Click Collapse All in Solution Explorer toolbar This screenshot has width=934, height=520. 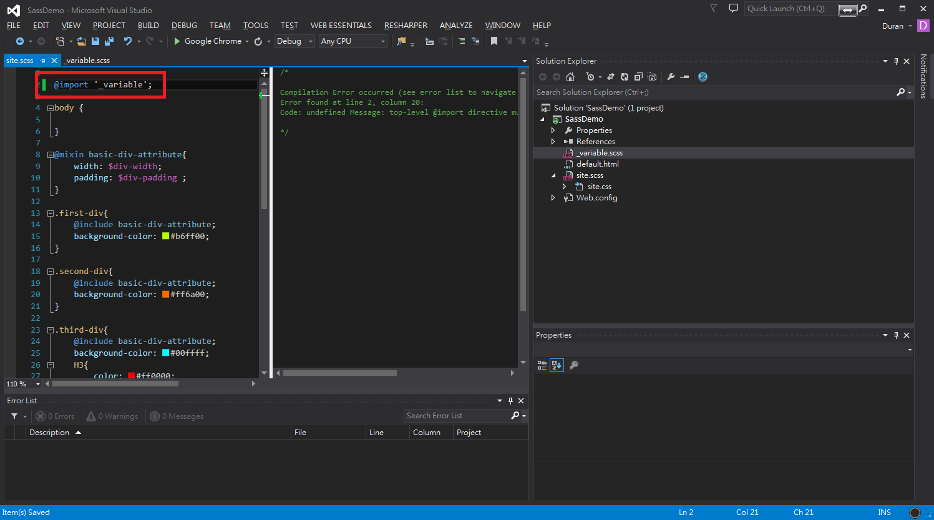tap(638, 77)
